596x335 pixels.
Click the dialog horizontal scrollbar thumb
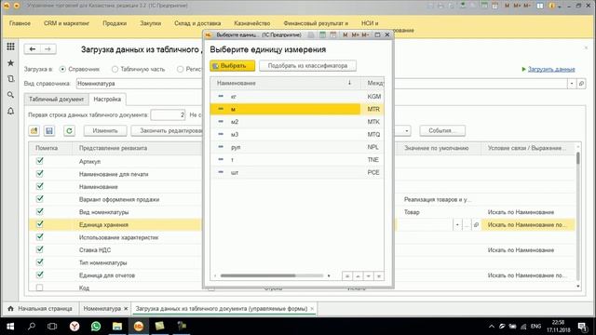coord(258,275)
